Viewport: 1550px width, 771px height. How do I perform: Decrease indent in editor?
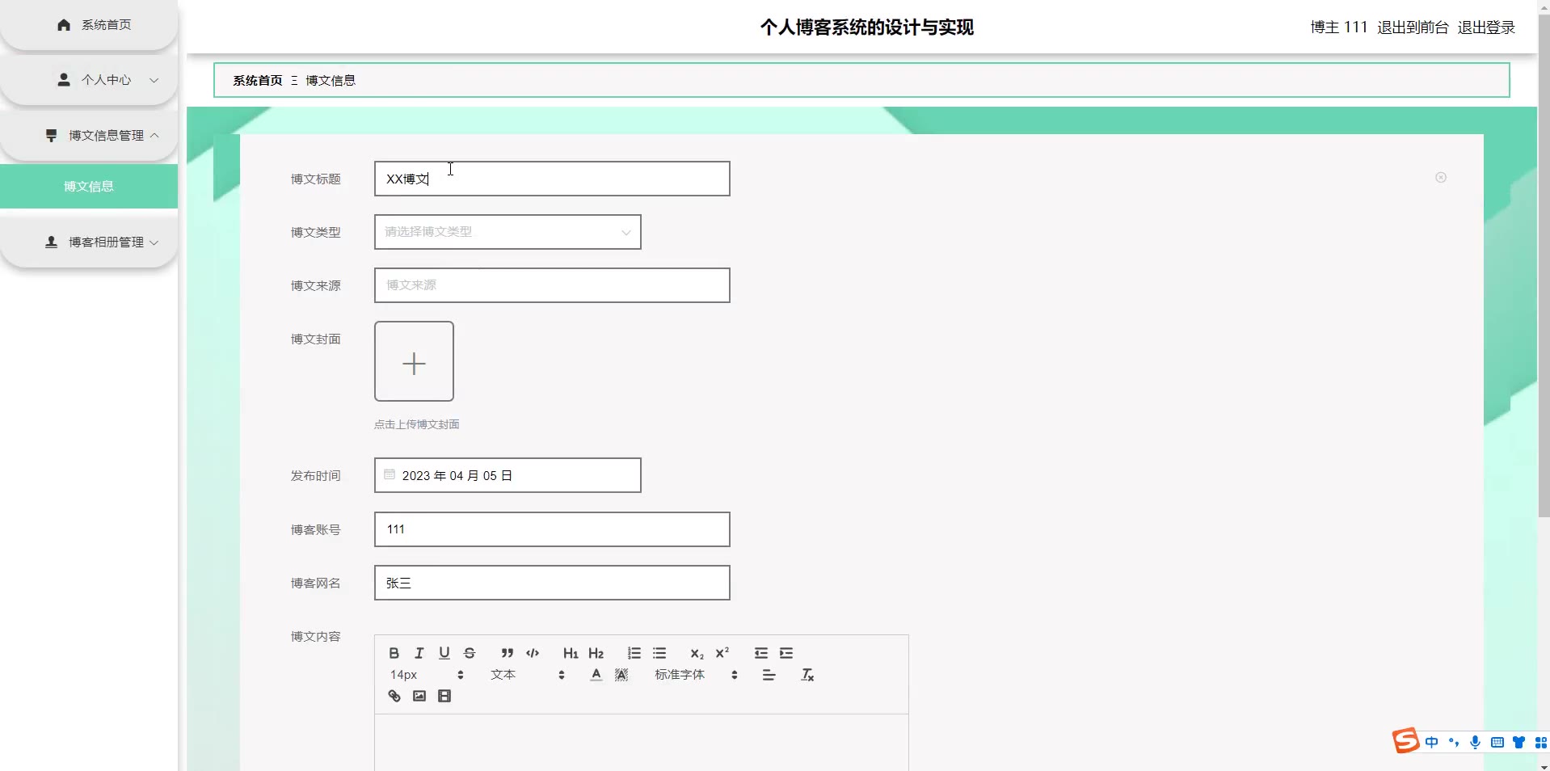click(760, 653)
